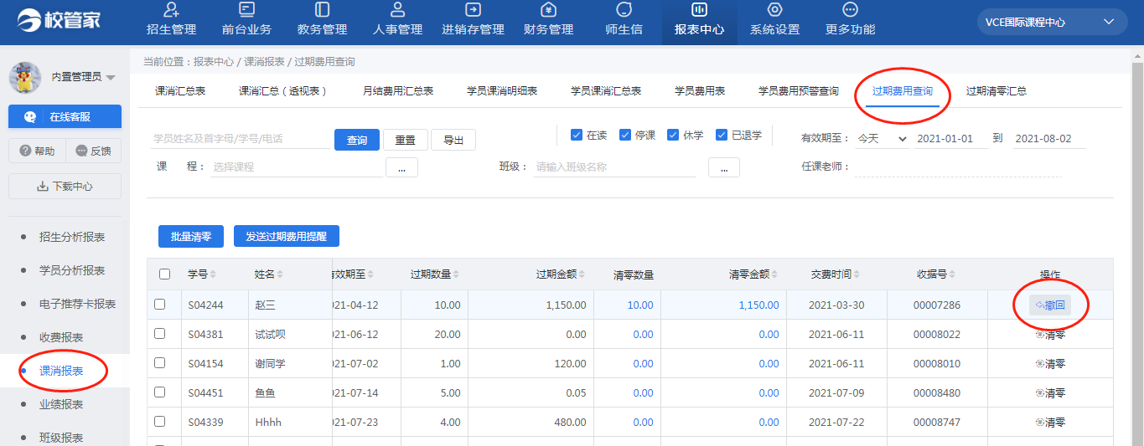Viewport: 1144px width, 446px height.
Task: Click 撤回 for student 赵三
Action: (1050, 305)
